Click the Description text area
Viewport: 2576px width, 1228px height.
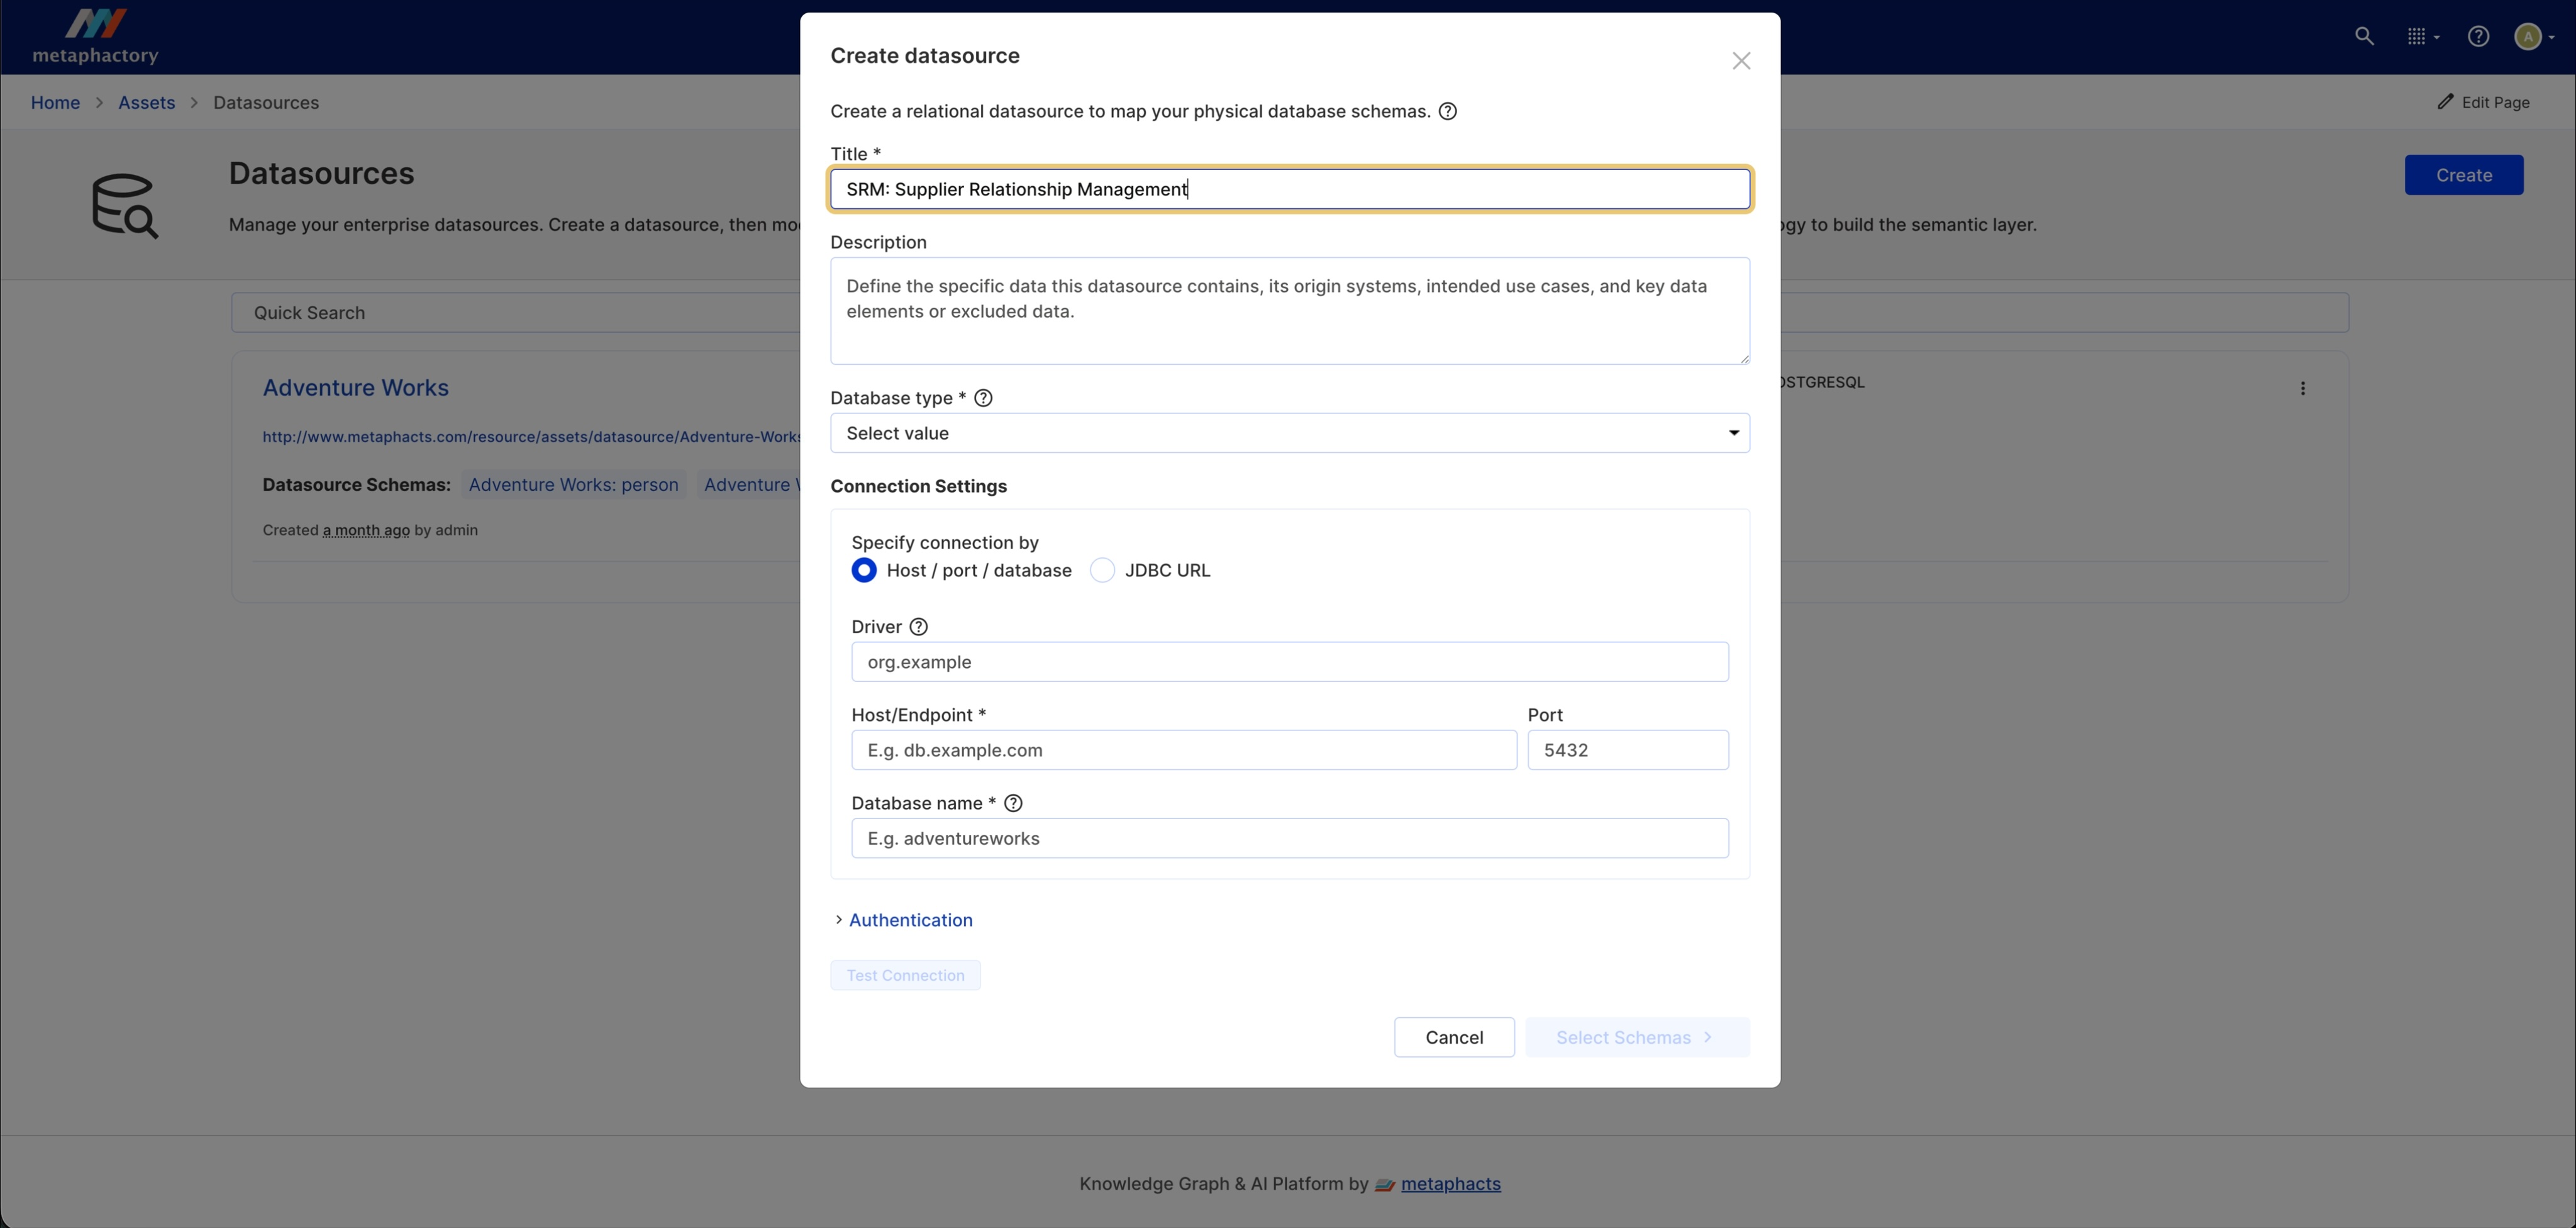tap(1290, 311)
